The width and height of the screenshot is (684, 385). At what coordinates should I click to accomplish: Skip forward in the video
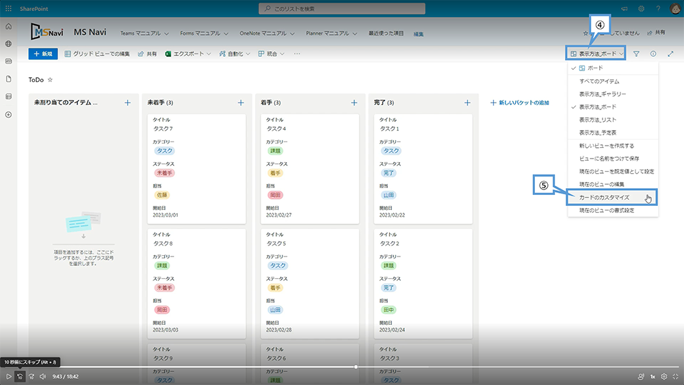click(31, 376)
